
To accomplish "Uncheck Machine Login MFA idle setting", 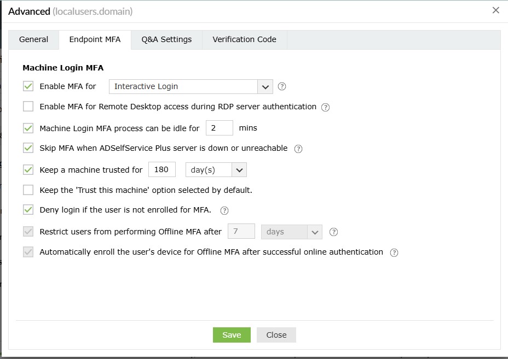I will pos(27,127).
